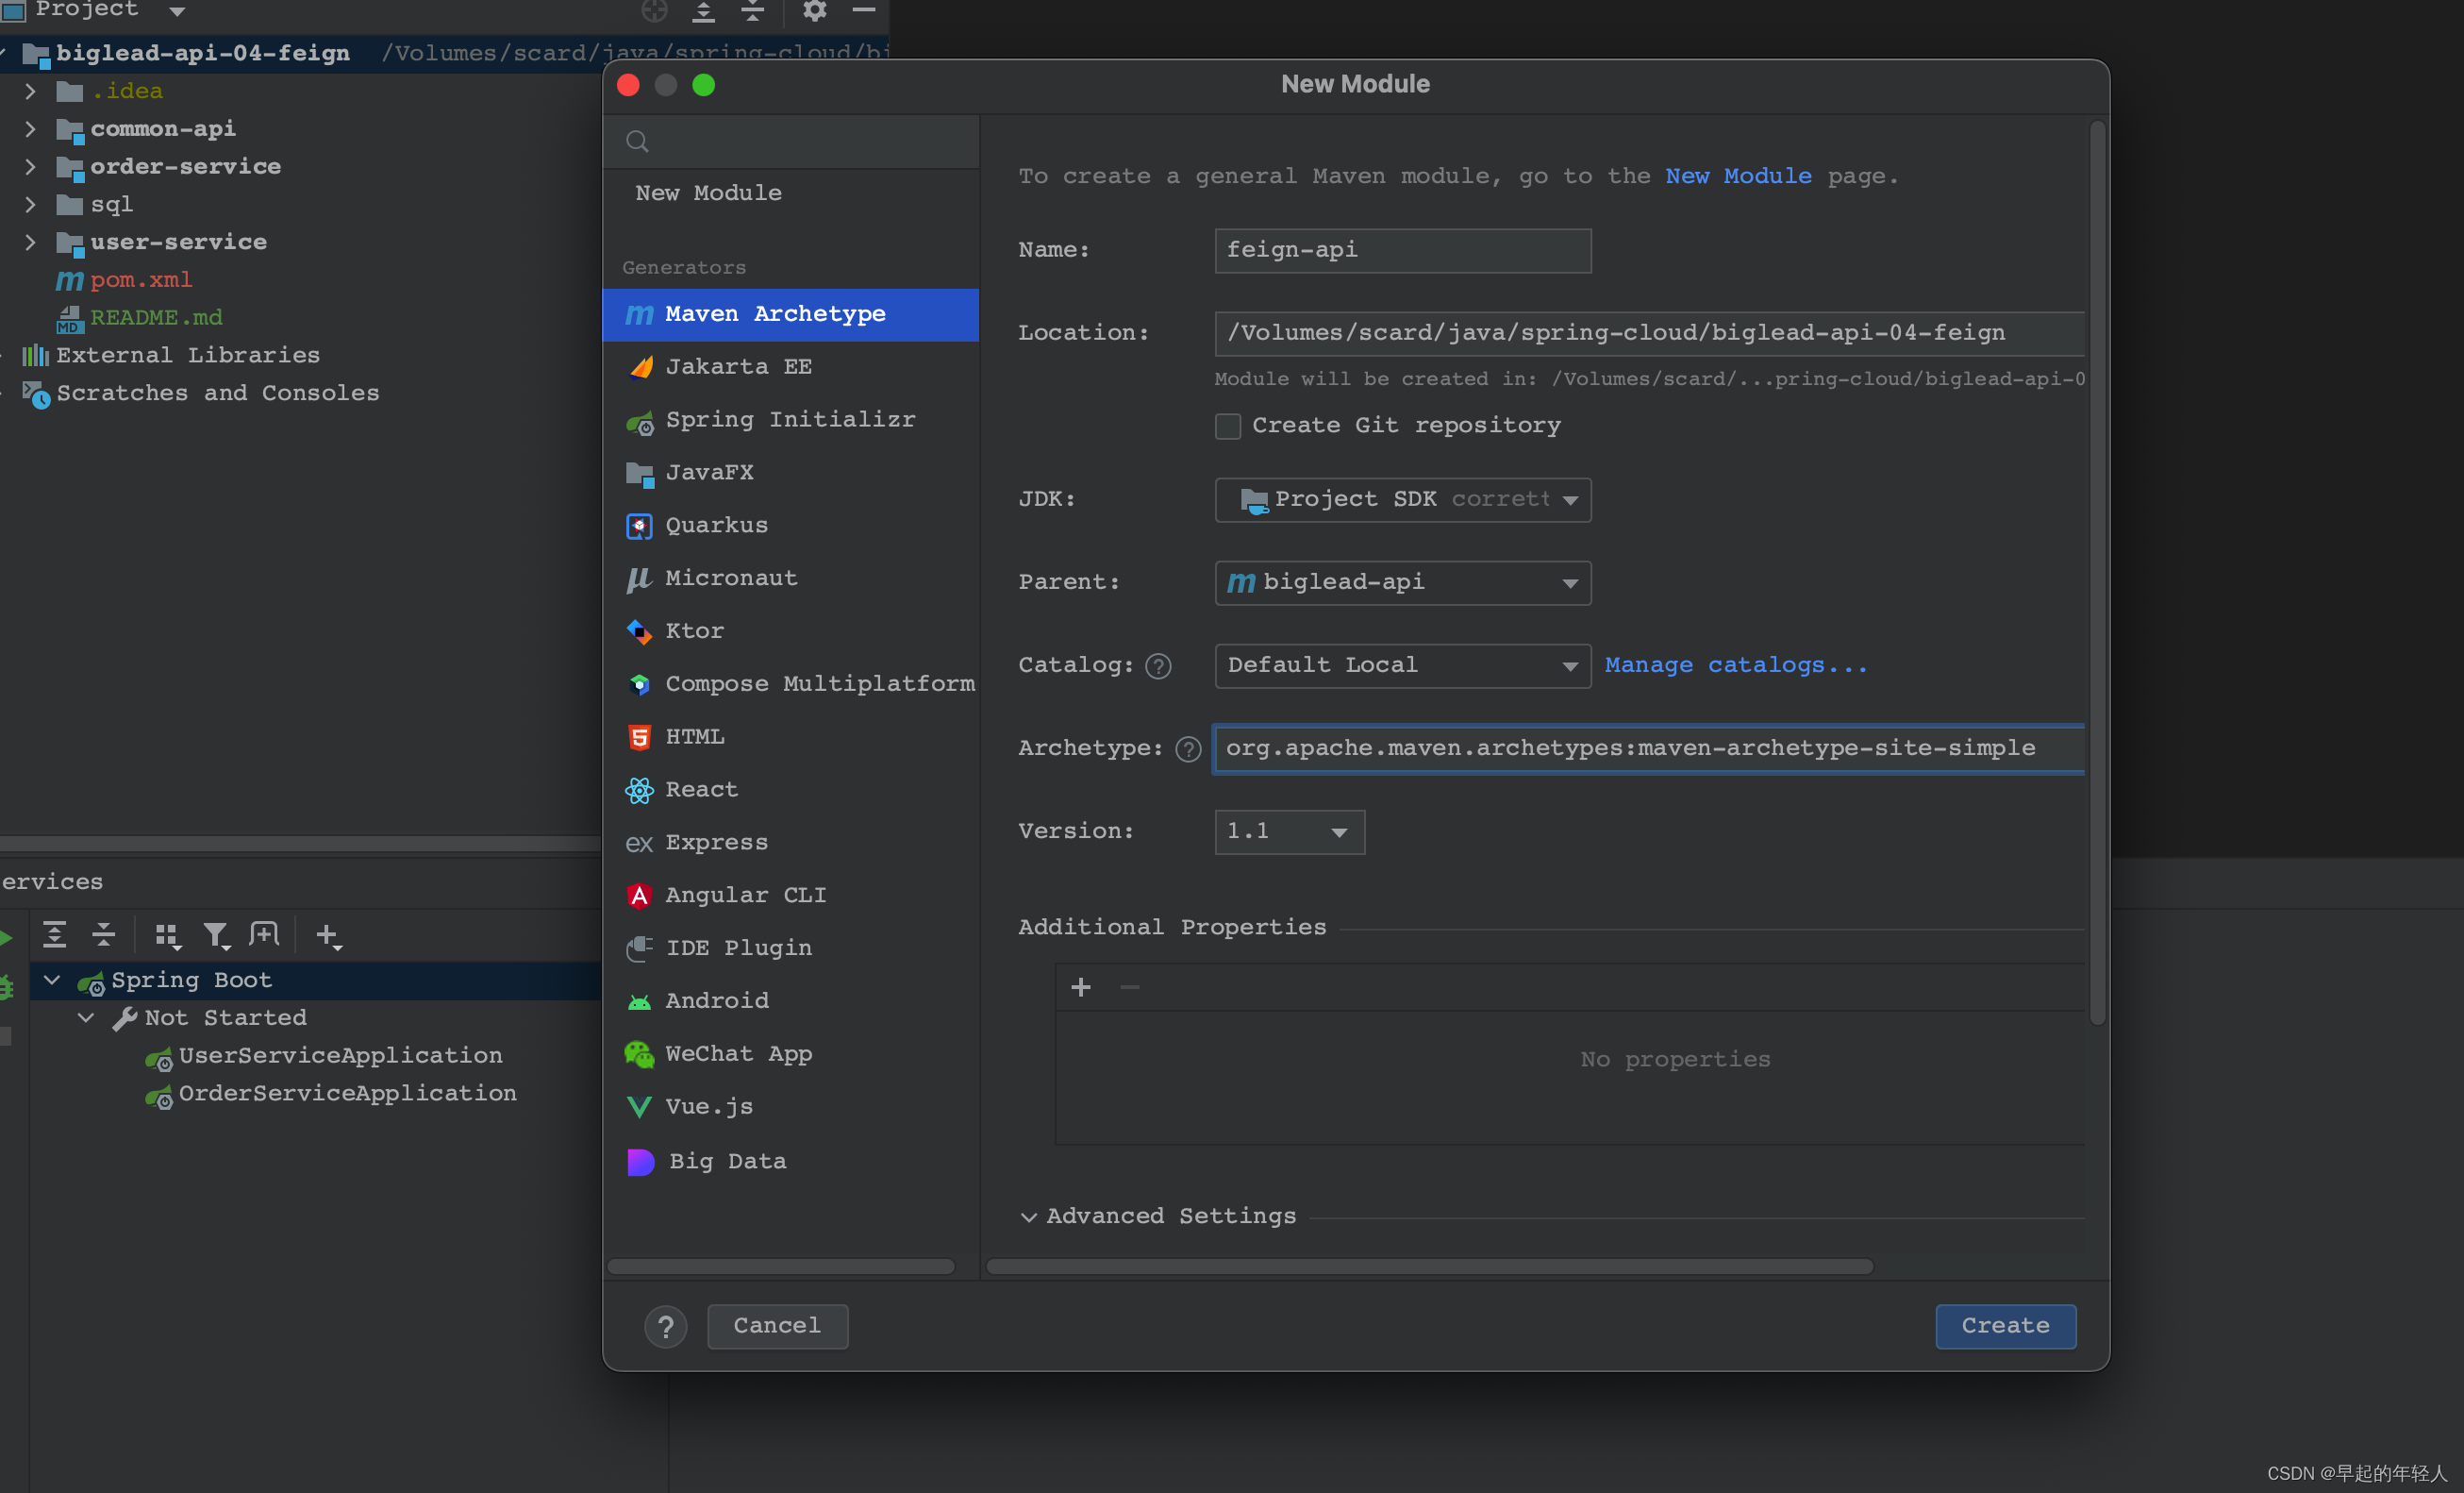2464x1493 pixels.
Task: Click the IDE Plugin icon
Action: [x=639, y=948]
